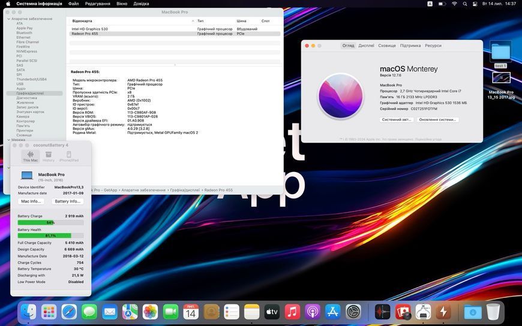The width and height of the screenshot is (522, 326).
Task: Open the Messages app in Dock
Action: pyautogui.click(x=89, y=312)
